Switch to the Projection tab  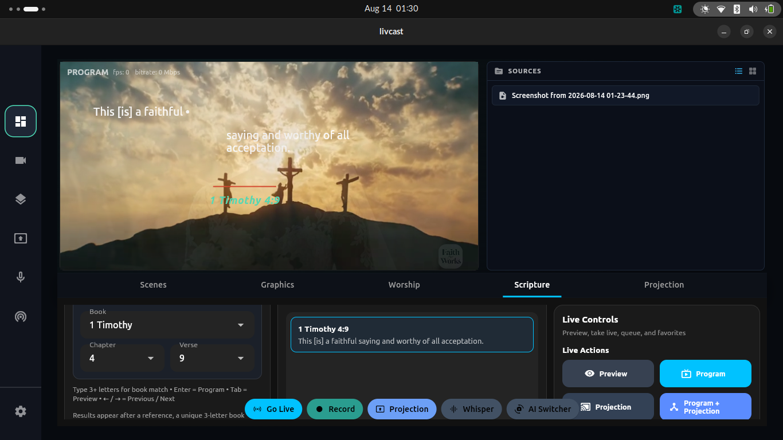(x=664, y=285)
